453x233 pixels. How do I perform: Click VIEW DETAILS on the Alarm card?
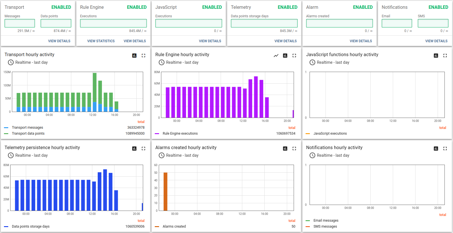(x=361, y=41)
